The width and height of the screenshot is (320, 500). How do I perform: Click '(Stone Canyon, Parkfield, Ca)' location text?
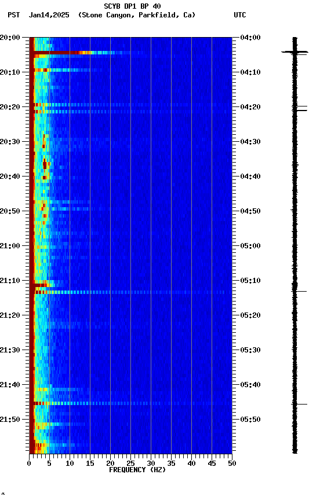[137, 15]
